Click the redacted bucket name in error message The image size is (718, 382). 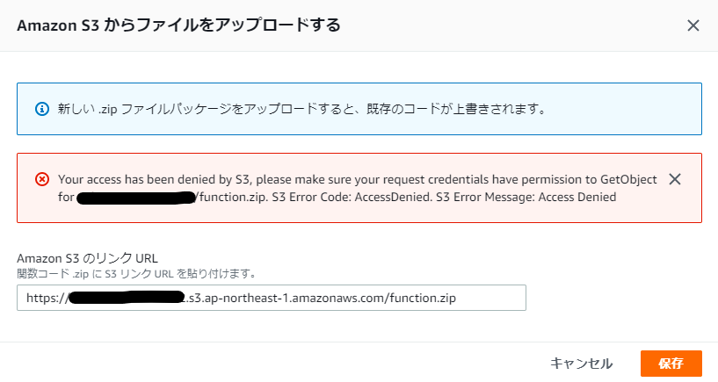tap(136, 197)
